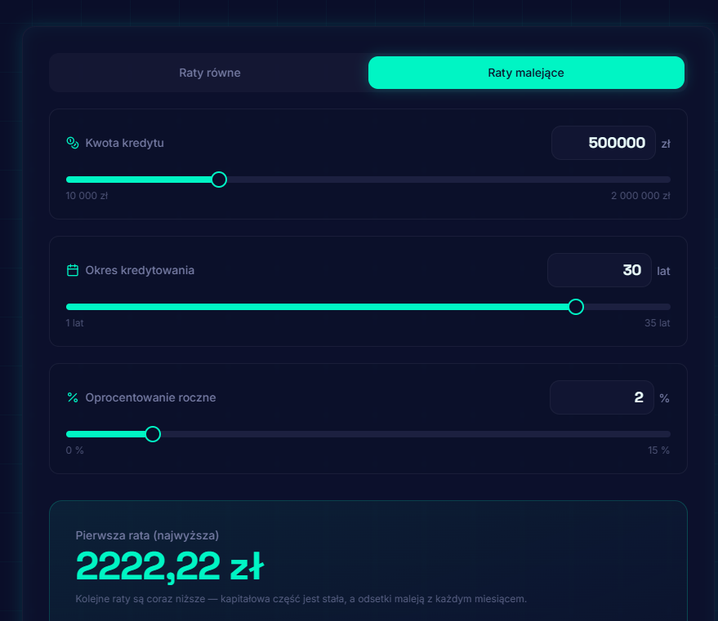Click the Okres kredytowania label
The image size is (718, 621).
(x=140, y=270)
